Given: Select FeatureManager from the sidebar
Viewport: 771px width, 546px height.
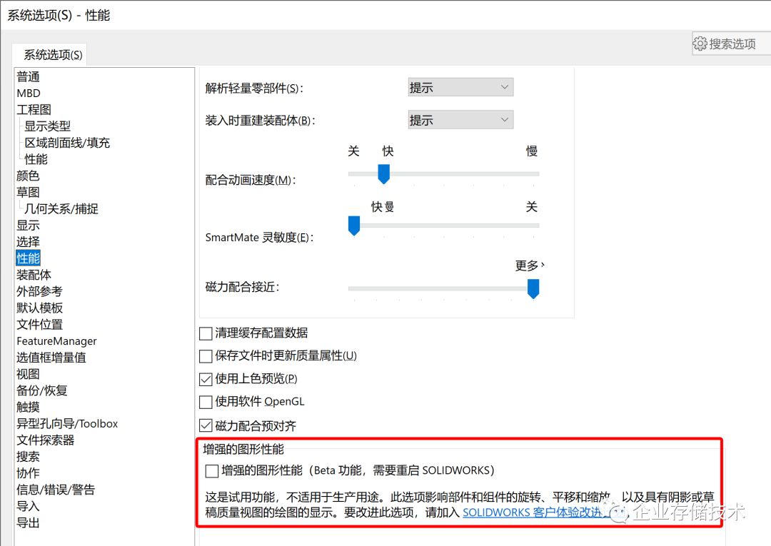Looking at the screenshot, I should click(x=56, y=340).
